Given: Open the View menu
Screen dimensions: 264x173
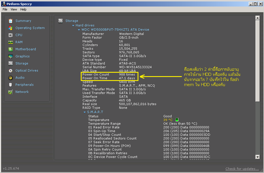Looking at the screenshot, I should tap(14, 9).
